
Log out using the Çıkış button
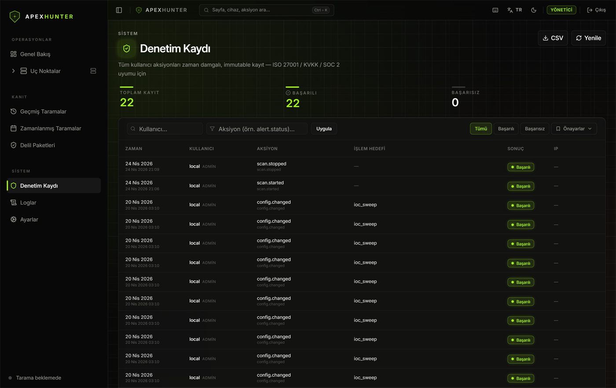click(596, 10)
